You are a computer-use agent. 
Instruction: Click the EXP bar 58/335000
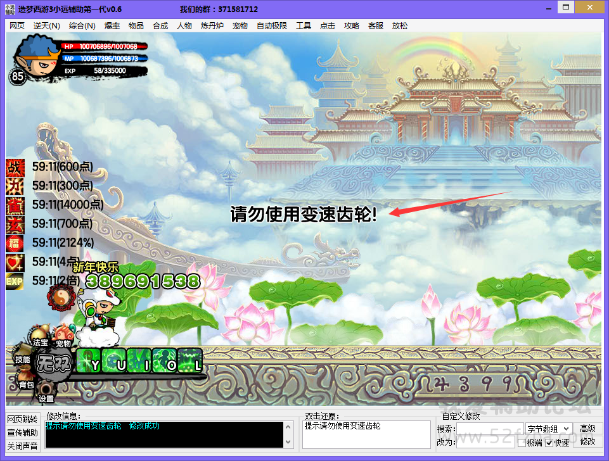pyautogui.click(x=110, y=71)
